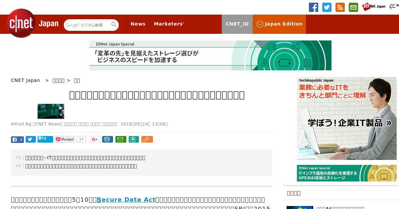Click the search magnifier icon
The height and width of the screenshot is (209, 399).
pyautogui.click(x=114, y=25)
